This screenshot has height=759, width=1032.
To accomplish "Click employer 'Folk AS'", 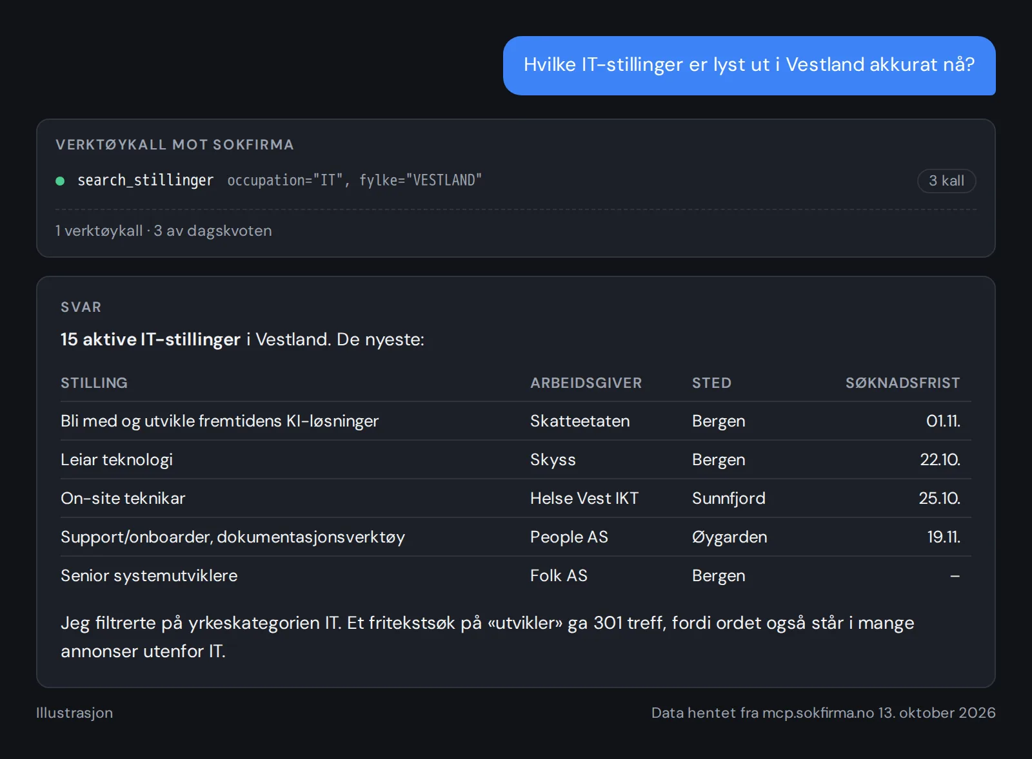I will [x=559, y=575].
